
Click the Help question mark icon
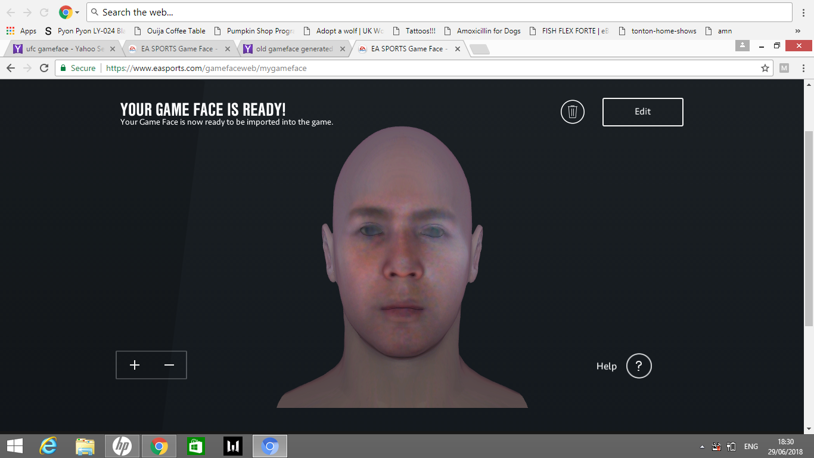point(639,366)
